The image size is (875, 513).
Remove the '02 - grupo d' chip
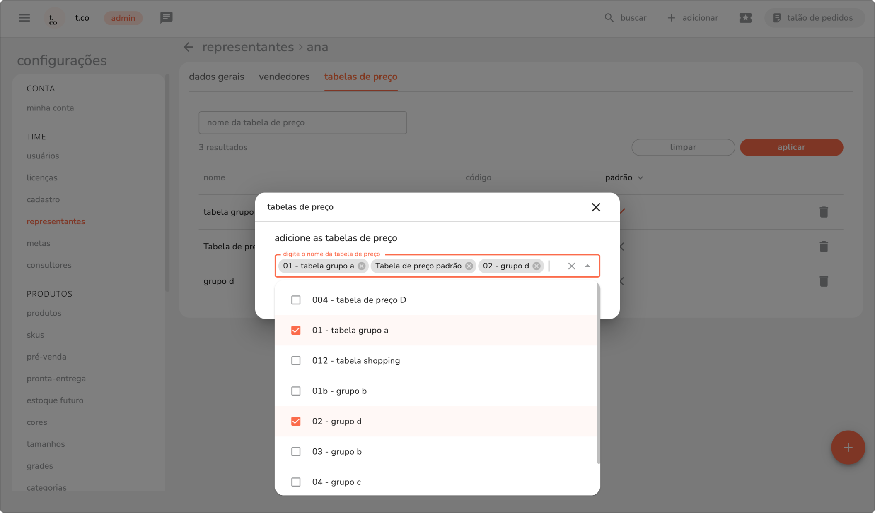tap(536, 266)
